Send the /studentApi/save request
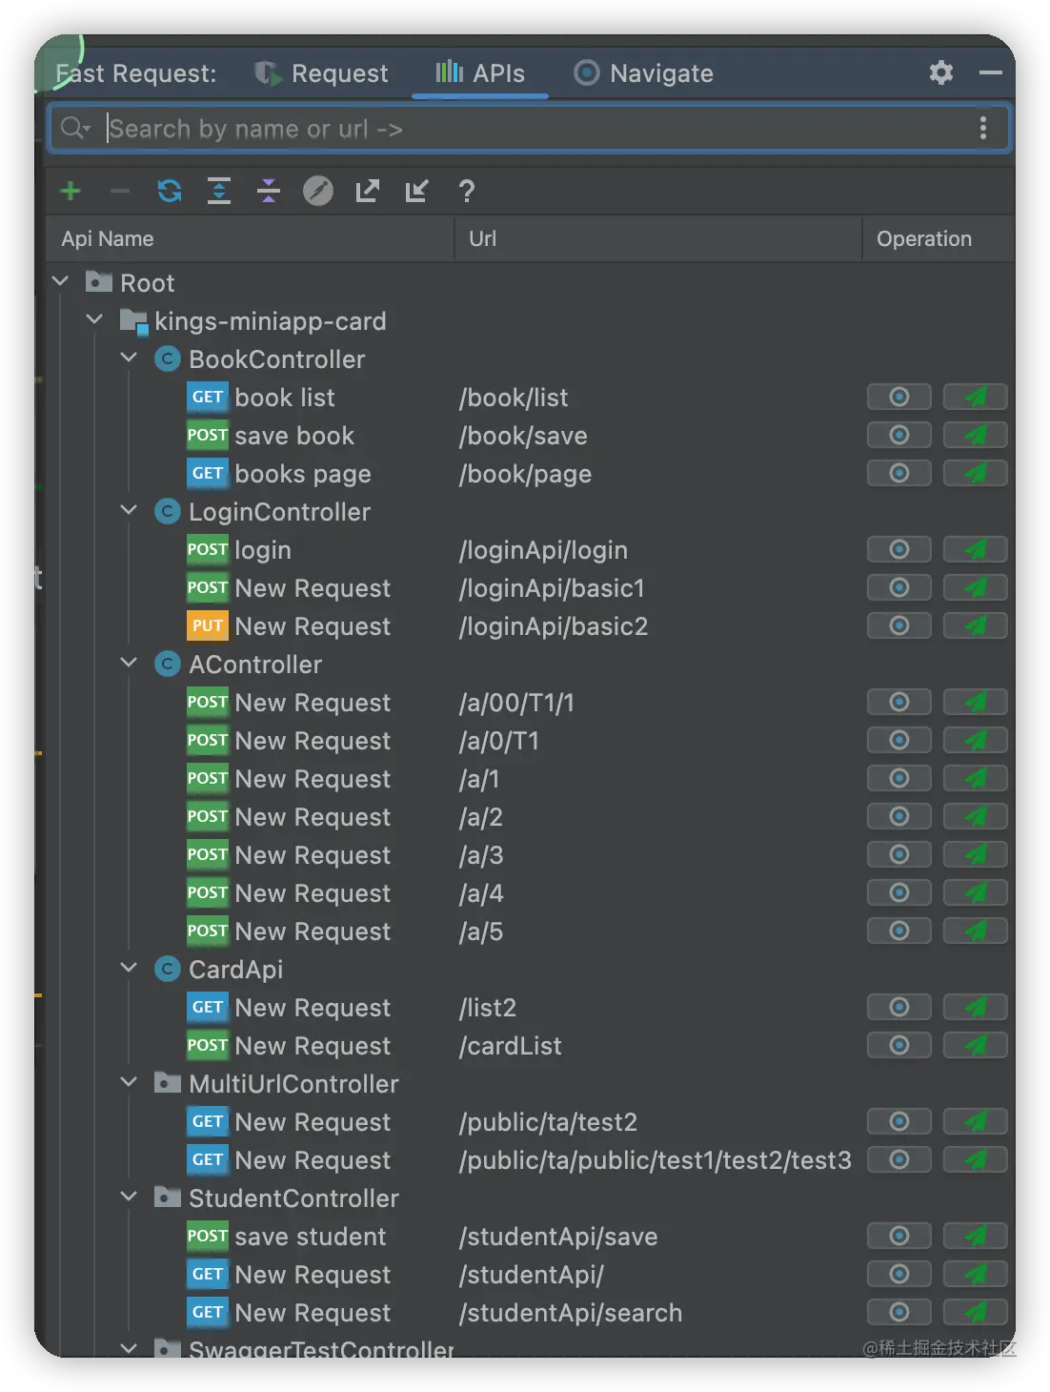 [x=975, y=1236]
